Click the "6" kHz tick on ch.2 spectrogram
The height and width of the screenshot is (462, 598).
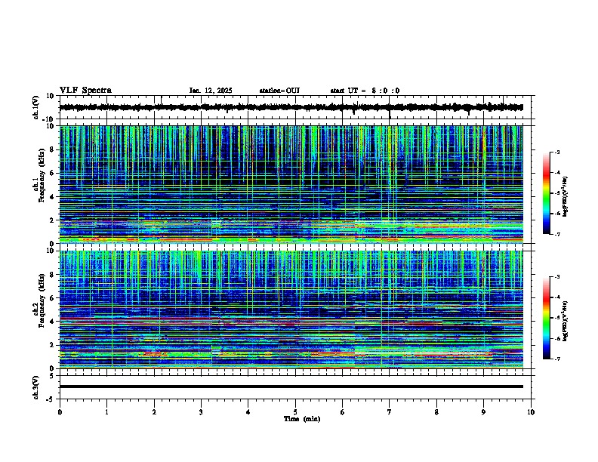click(52, 298)
